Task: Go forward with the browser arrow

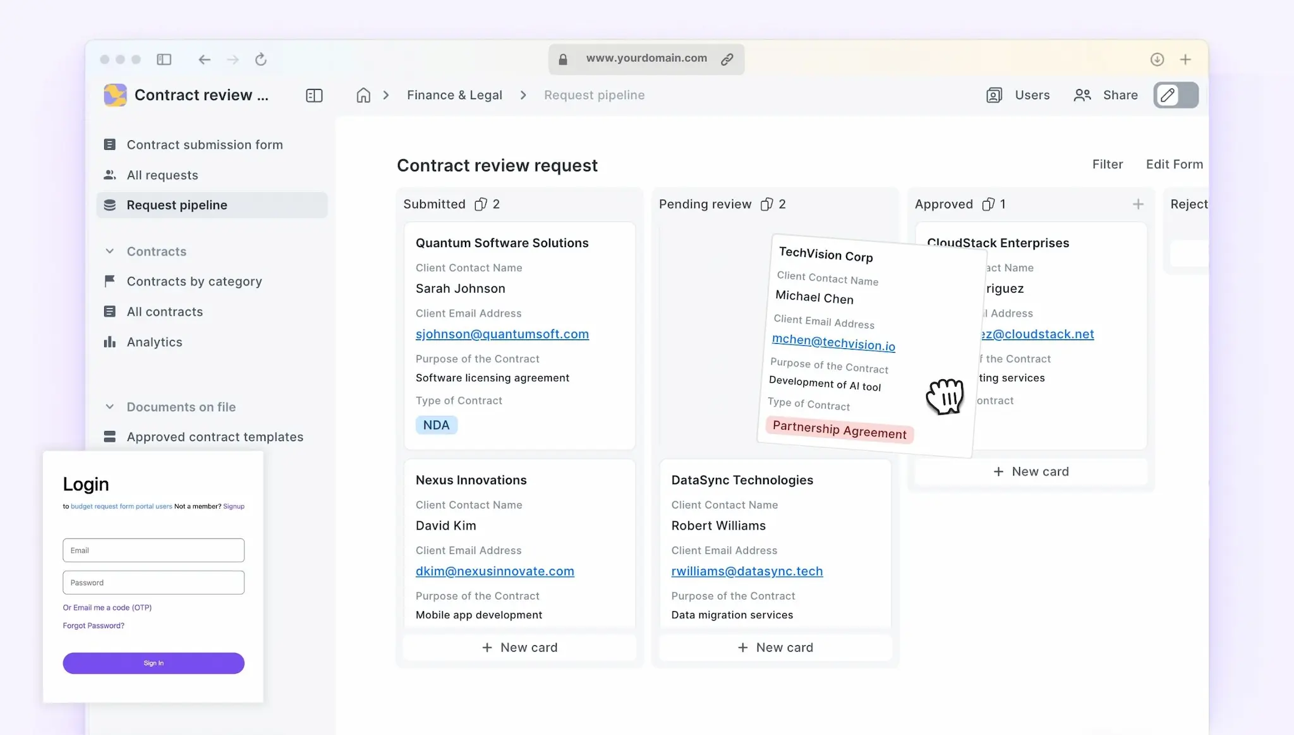Action: click(233, 59)
